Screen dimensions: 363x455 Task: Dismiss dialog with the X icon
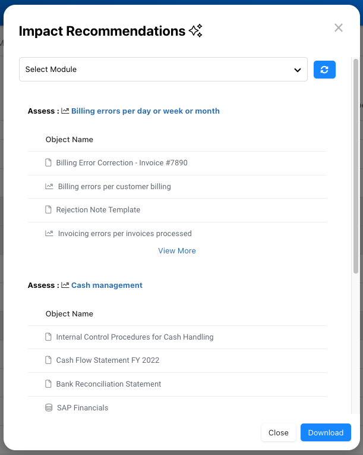[339, 28]
